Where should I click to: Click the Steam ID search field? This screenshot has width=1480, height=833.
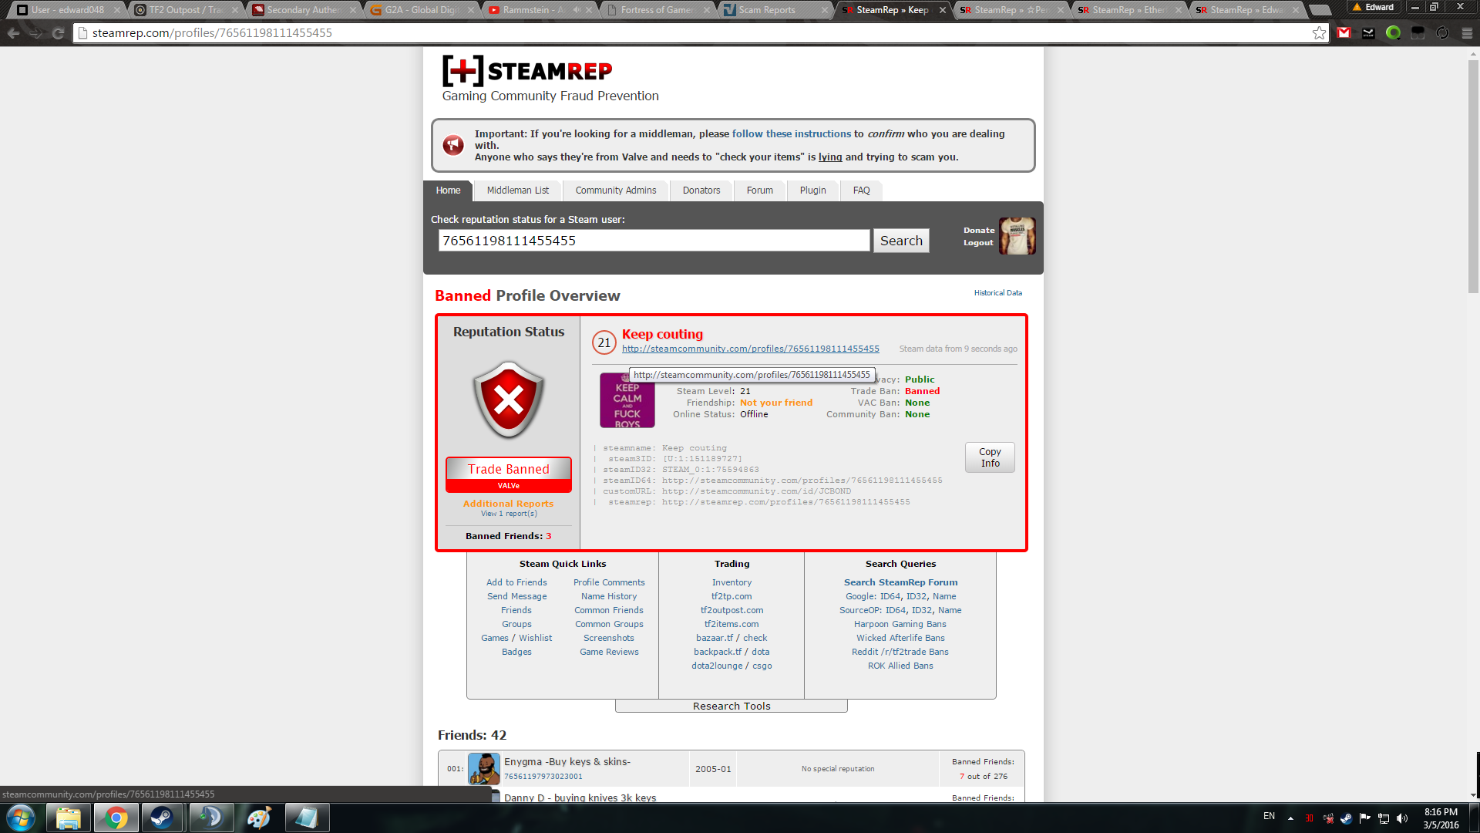(x=654, y=241)
